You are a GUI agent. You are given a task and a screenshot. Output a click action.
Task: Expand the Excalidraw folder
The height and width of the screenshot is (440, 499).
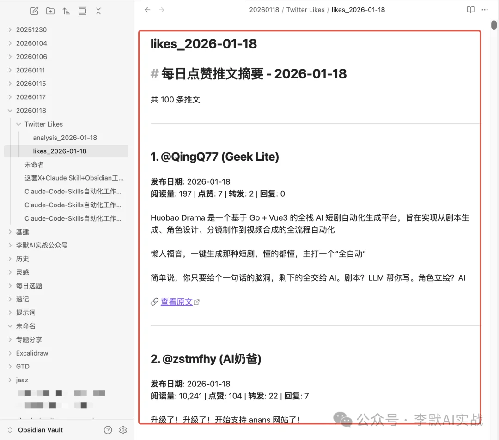click(x=31, y=353)
